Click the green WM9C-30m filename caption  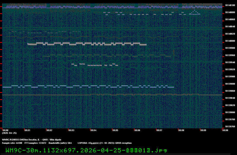point(86,150)
